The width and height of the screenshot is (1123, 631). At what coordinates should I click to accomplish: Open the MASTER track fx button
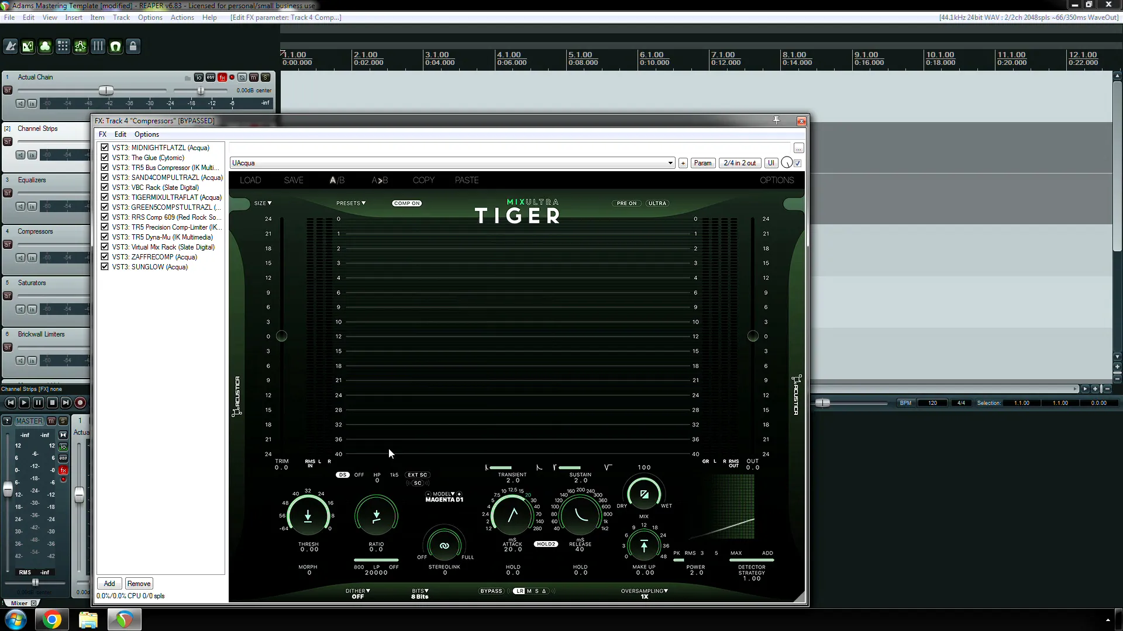[x=63, y=470]
